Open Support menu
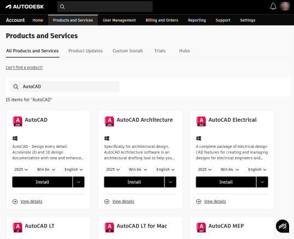Image resolution: width=294 pixels, height=239 pixels. pos(223,20)
